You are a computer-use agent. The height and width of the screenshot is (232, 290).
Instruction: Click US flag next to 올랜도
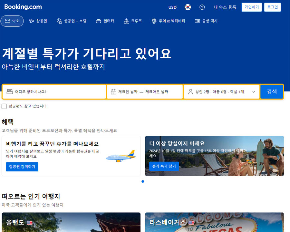pos(30,223)
